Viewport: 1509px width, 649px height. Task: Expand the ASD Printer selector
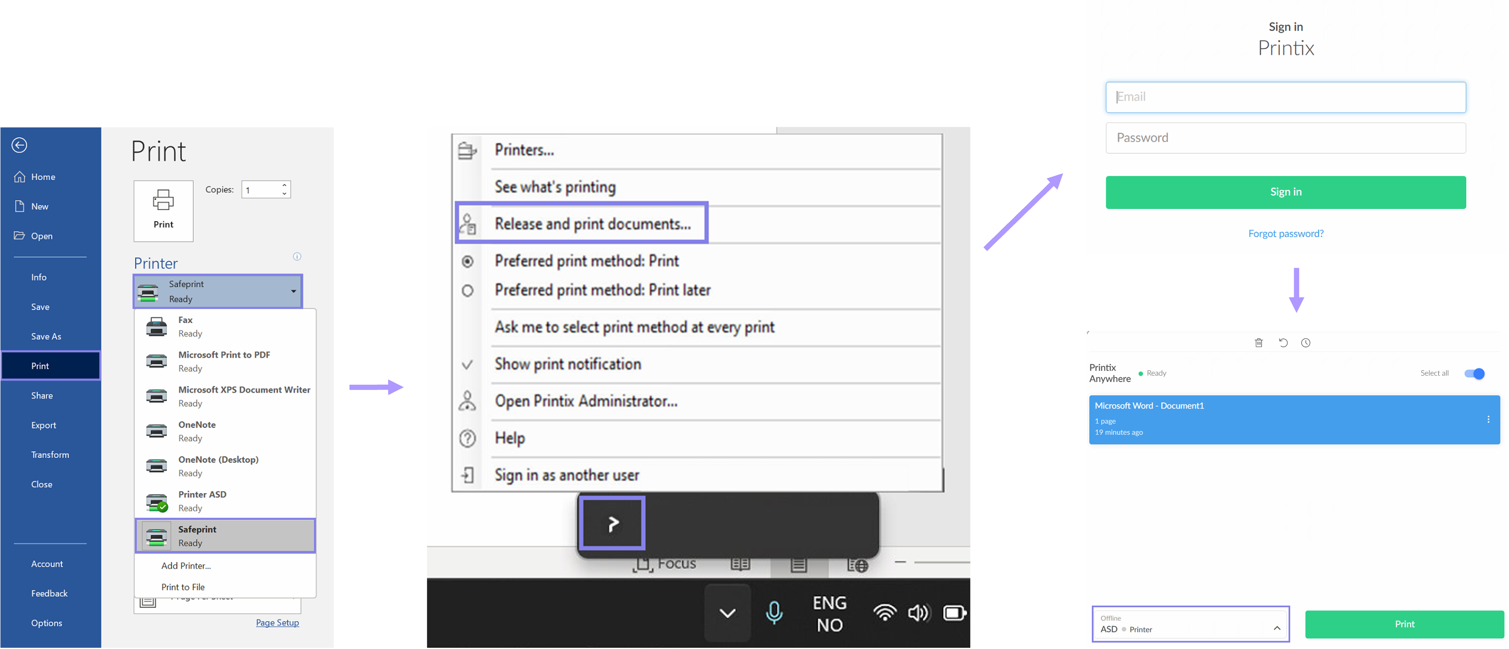tap(1190, 624)
